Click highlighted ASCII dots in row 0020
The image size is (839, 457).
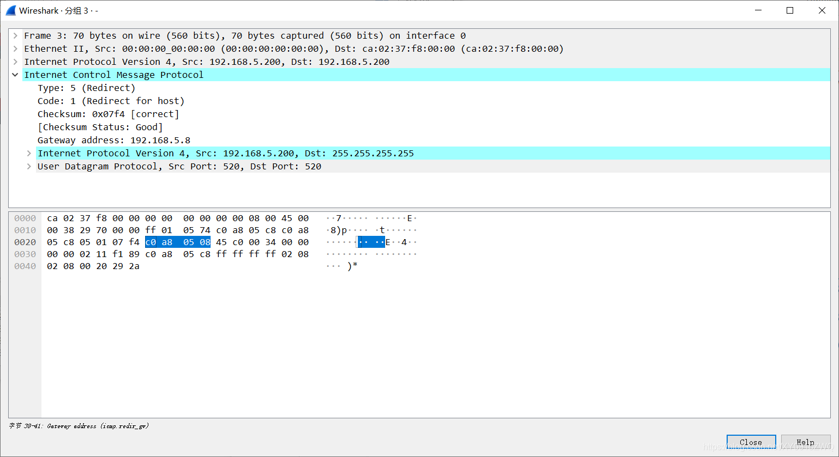point(371,242)
